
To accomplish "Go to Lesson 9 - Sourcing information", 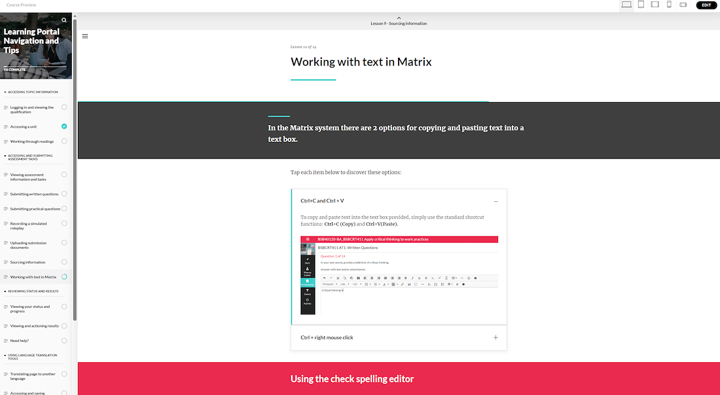I will [399, 24].
